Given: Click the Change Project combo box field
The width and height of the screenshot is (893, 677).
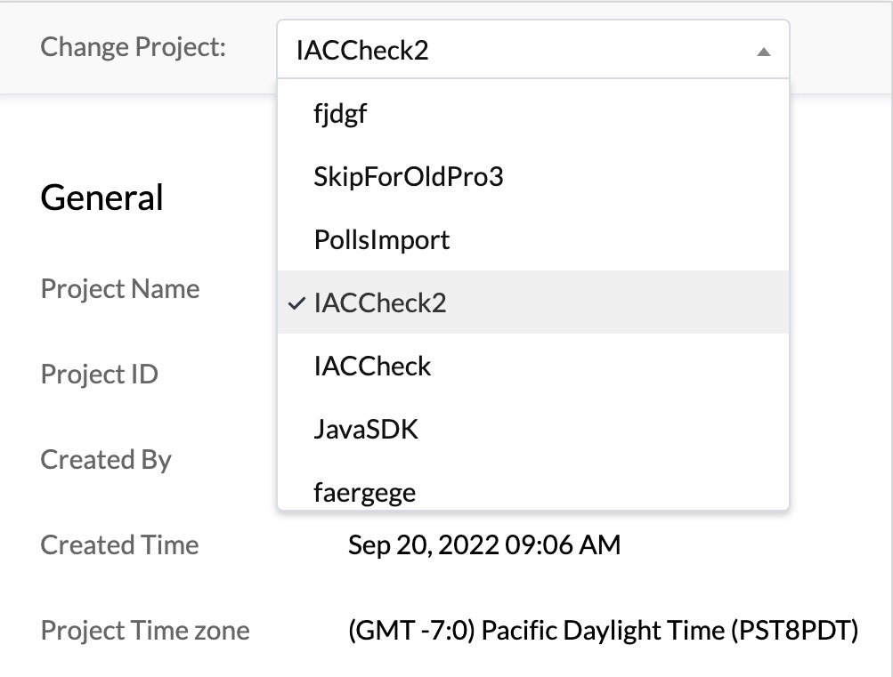Looking at the screenshot, I should click(x=516, y=51).
